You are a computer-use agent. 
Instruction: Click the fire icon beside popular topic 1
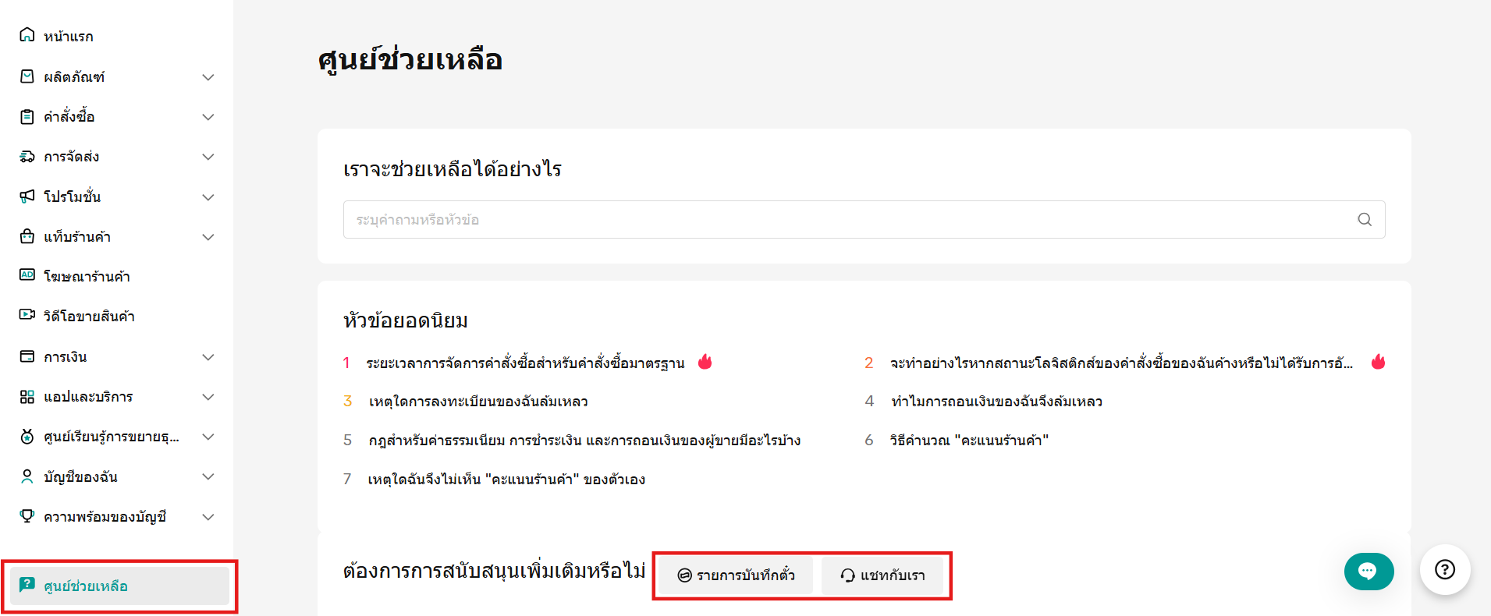coord(705,362)
